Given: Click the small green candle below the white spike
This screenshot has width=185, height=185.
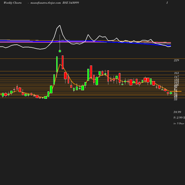Looking at the screenshot, I should 60,51.
